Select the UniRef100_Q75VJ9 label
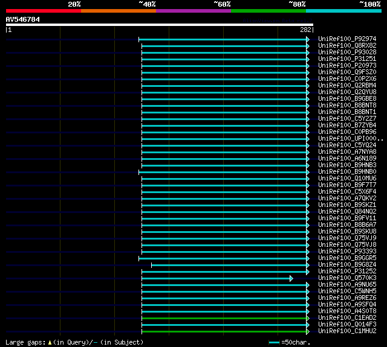The height and width of the screenshot is (347, 387). point(347,238)
